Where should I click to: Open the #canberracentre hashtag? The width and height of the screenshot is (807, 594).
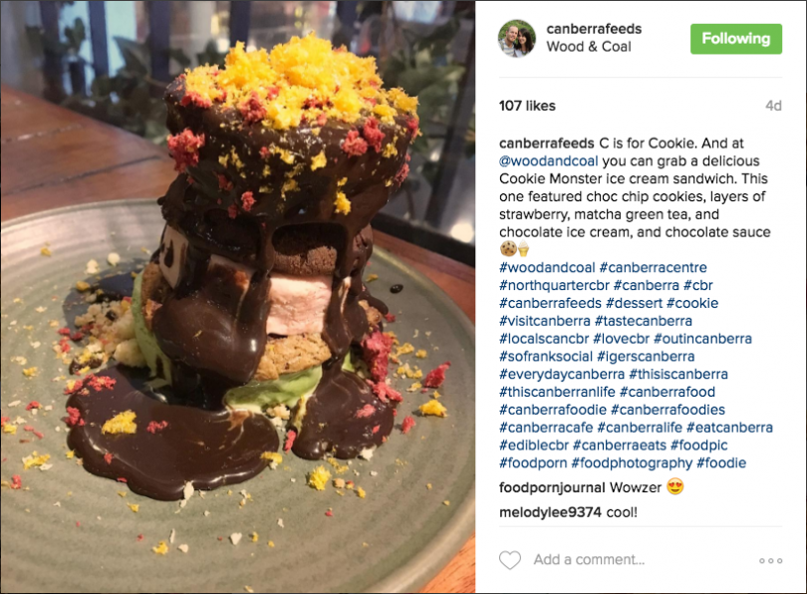[654, 268]
